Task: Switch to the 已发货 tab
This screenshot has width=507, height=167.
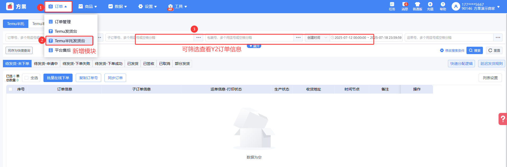Action: pos(133,64)
